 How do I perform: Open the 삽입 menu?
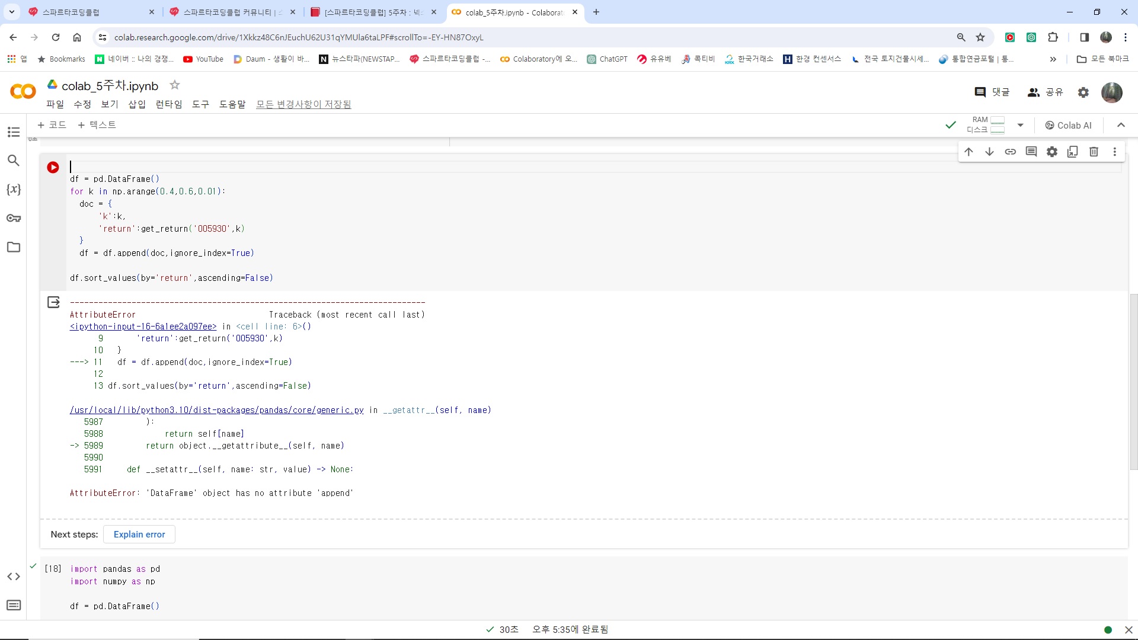[x=137, y=104]
